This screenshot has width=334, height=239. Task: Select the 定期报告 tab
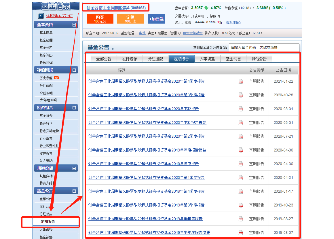182,59
